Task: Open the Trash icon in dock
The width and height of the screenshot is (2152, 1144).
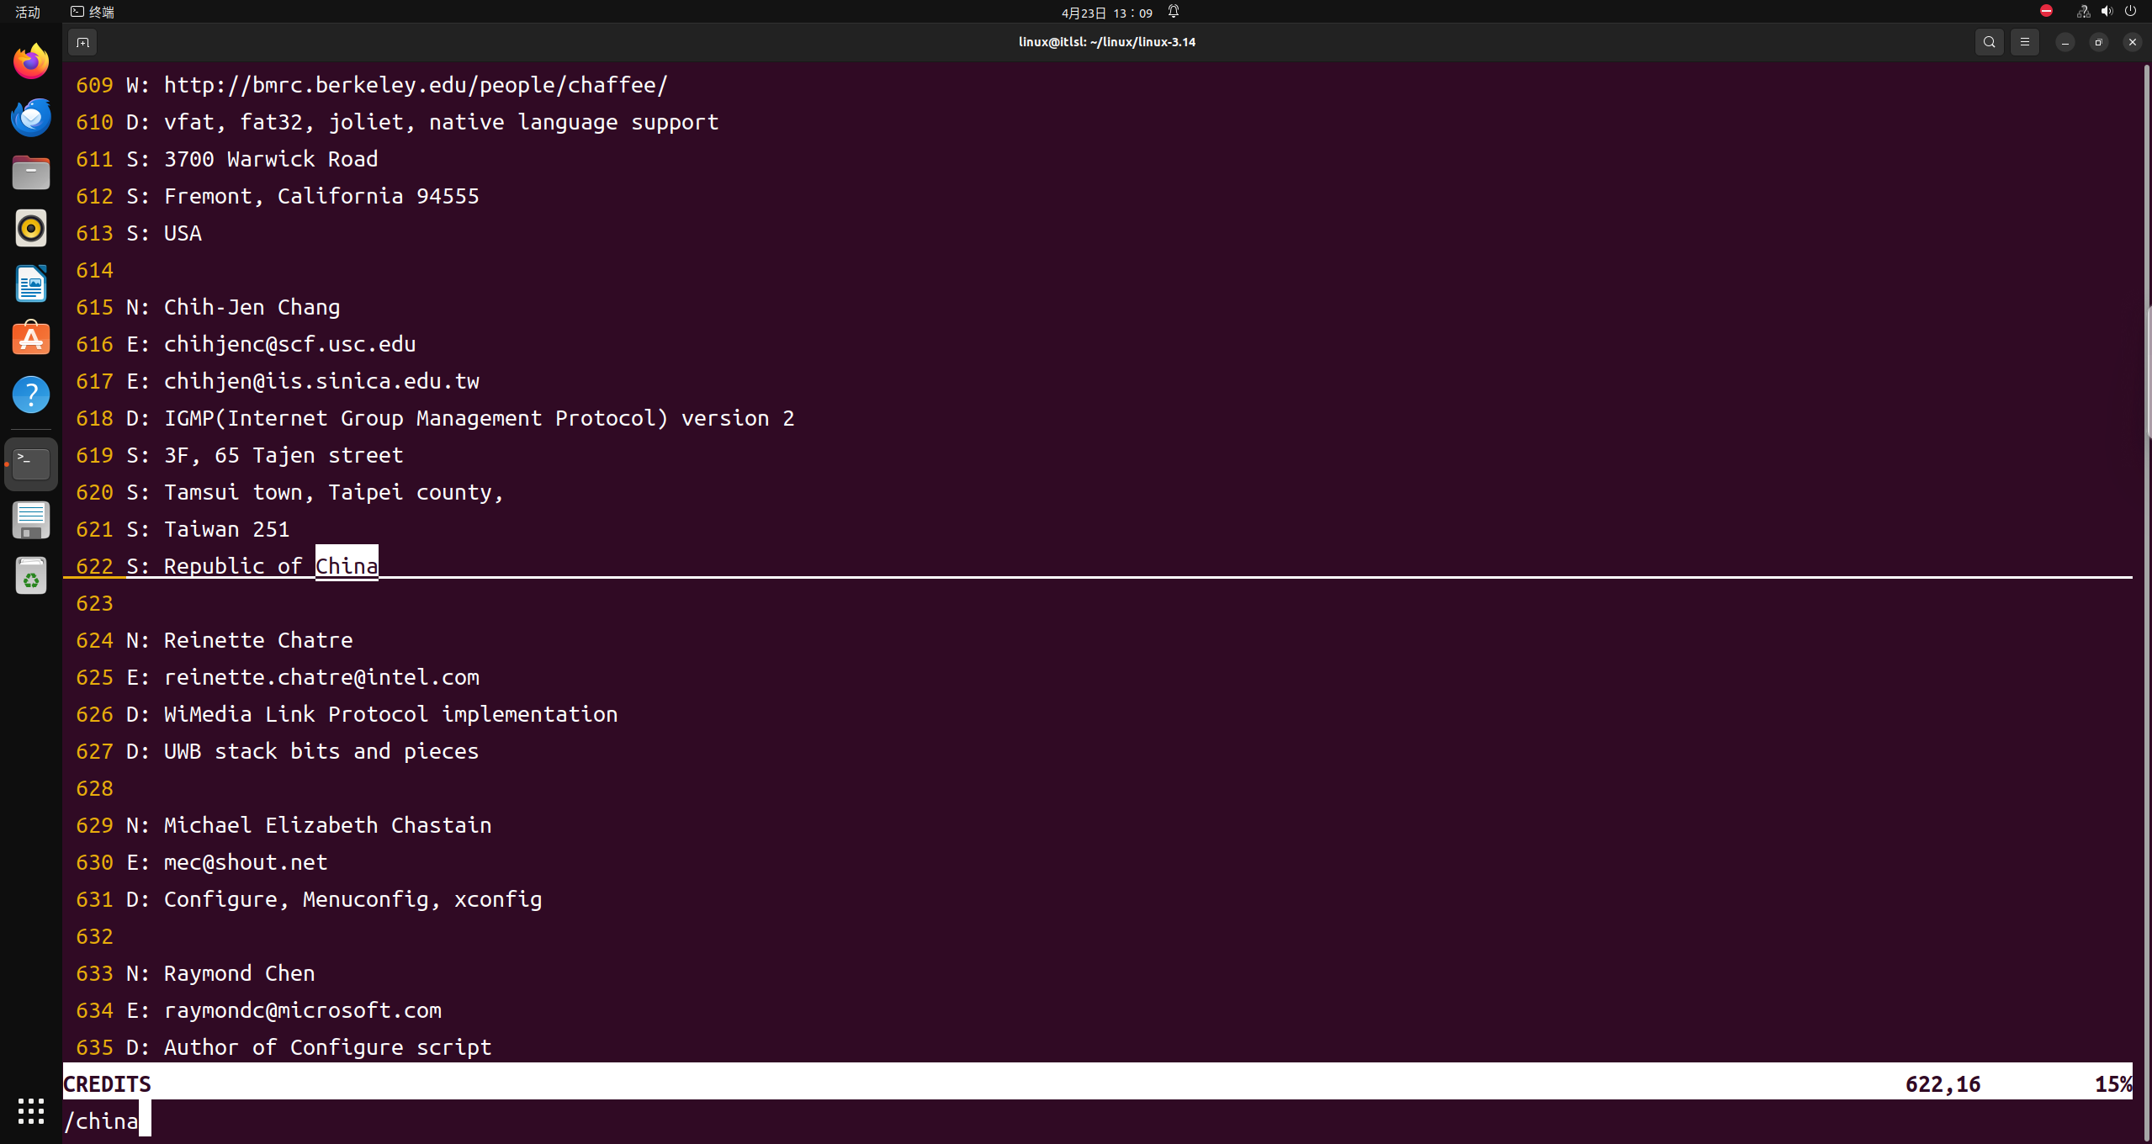Action: pyautogui.click(x=31, y=577)
